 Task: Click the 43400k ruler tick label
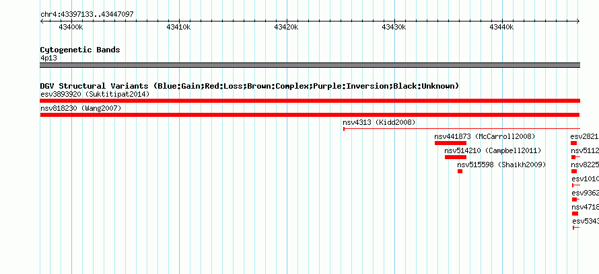[71, 27]
